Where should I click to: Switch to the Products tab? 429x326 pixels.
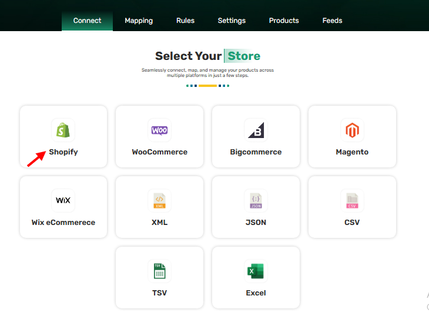284,21
